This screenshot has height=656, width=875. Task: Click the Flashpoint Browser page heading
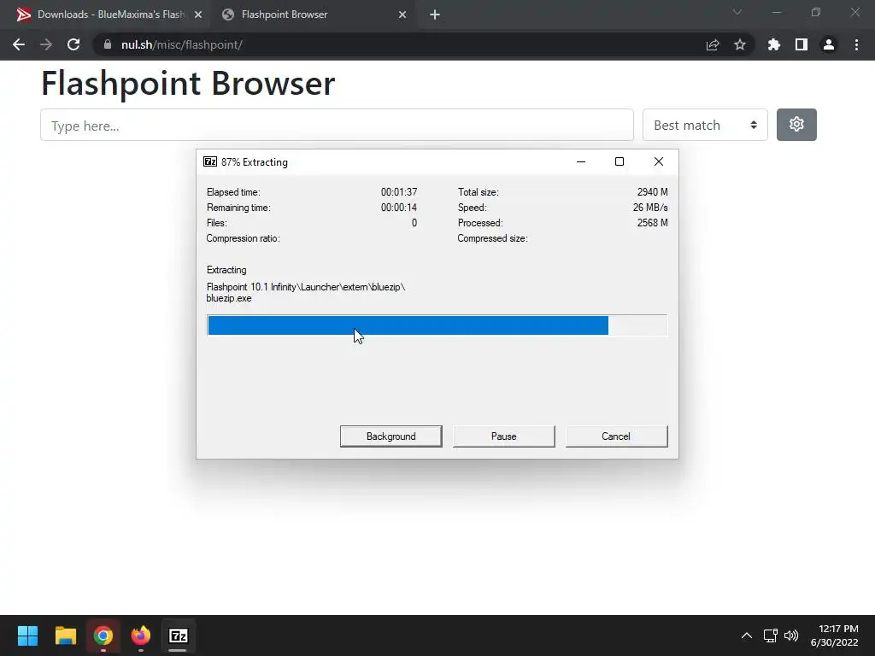(188, 84)
